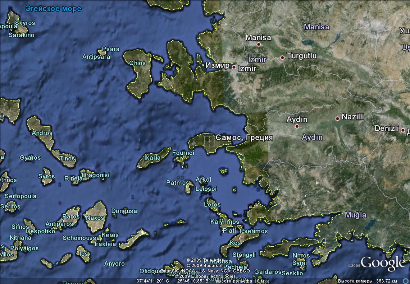This screenshot has width=410, height=284.
Task: Select the Kalymnos island label
Action: pos(225,222)
